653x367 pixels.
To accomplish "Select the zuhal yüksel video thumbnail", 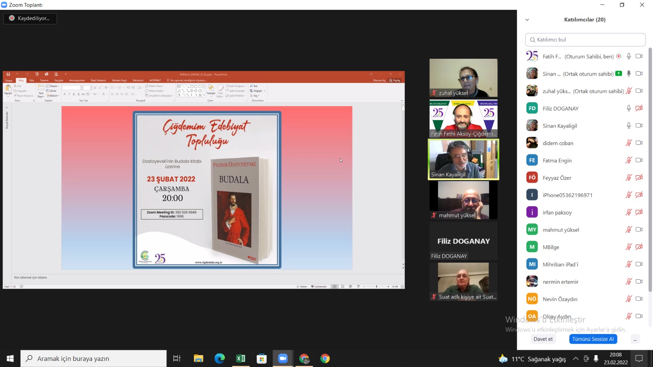I will [463, 78].
